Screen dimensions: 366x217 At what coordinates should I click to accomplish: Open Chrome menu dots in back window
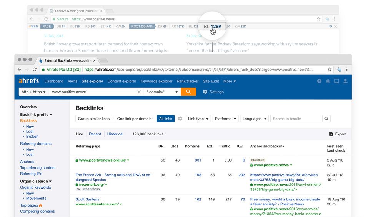334,19
